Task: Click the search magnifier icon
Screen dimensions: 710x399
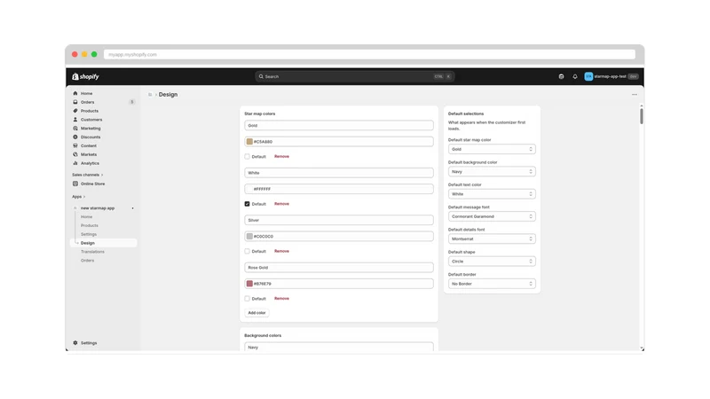Action: coord(261,76)
